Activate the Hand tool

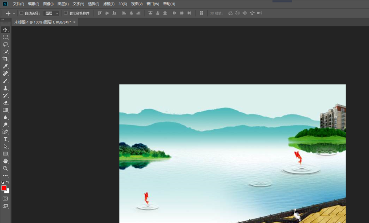(x=6, y=161)
